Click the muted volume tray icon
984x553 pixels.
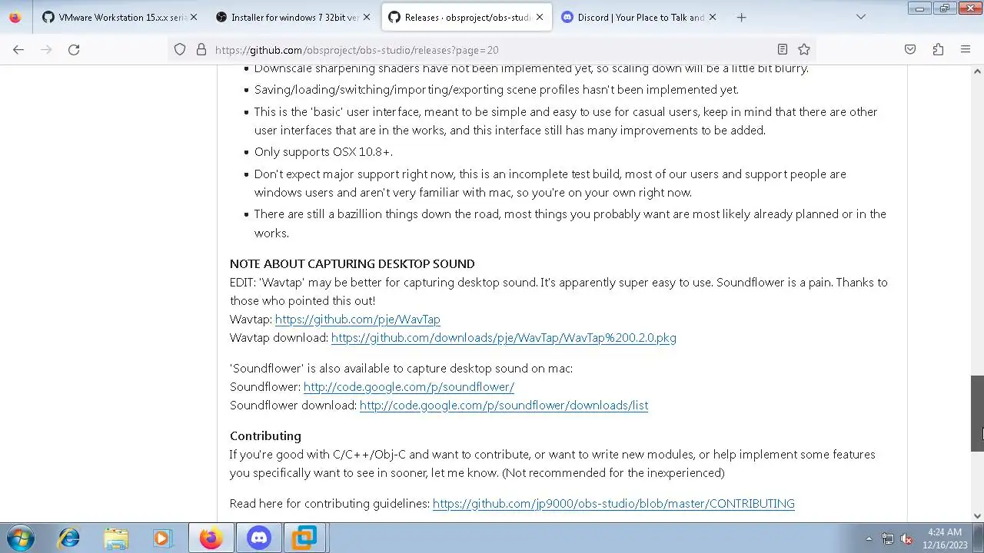pos(906,538)
